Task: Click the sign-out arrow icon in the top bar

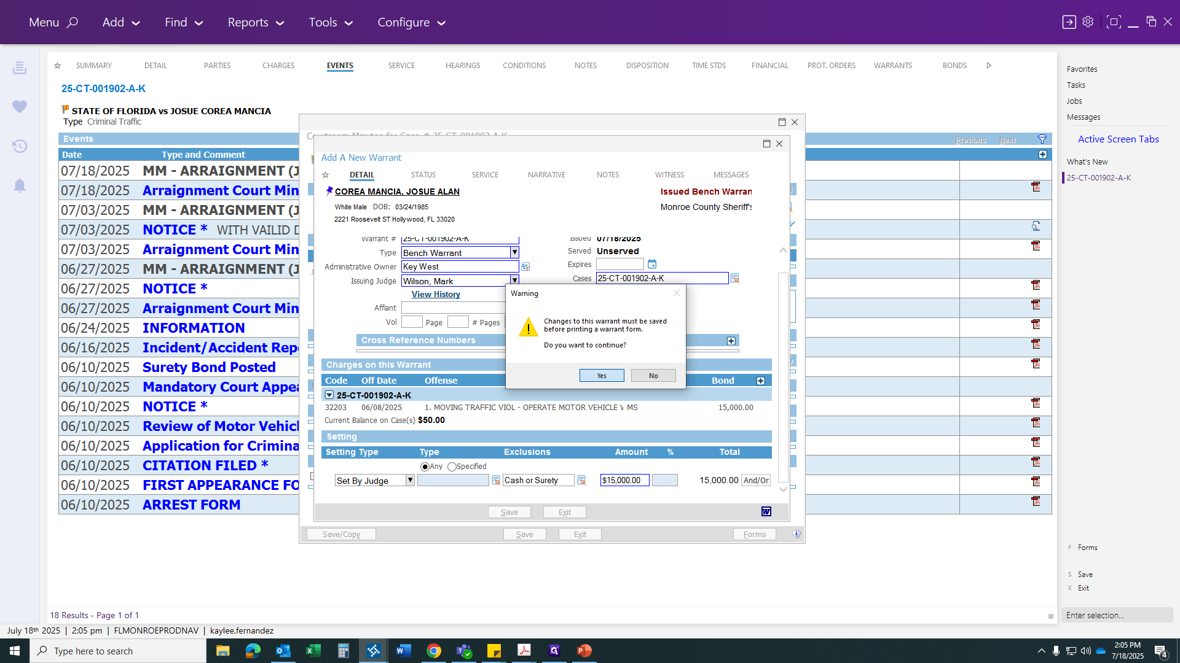Action: (1069, 21)
